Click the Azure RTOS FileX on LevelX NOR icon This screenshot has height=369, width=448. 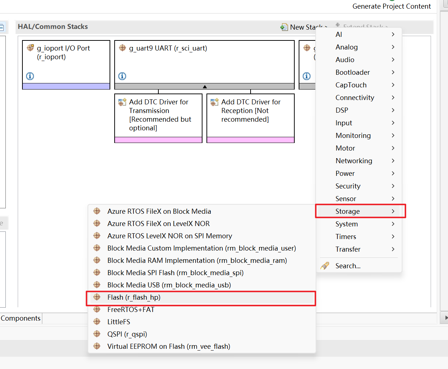(x=97, y=223)
